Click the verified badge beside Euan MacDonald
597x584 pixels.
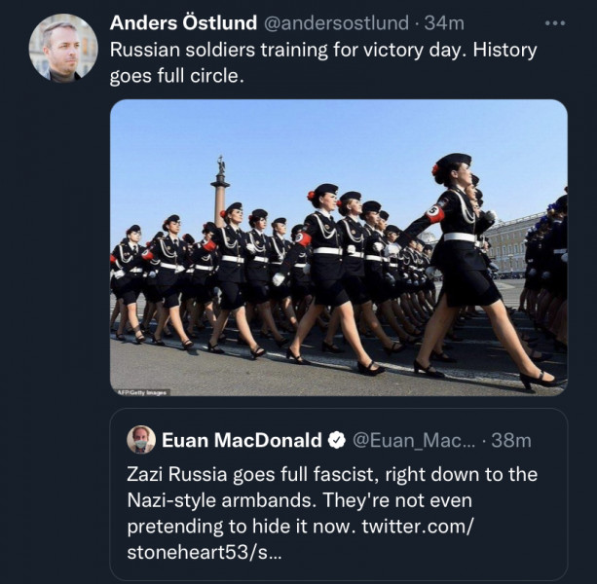pos(336,441)
